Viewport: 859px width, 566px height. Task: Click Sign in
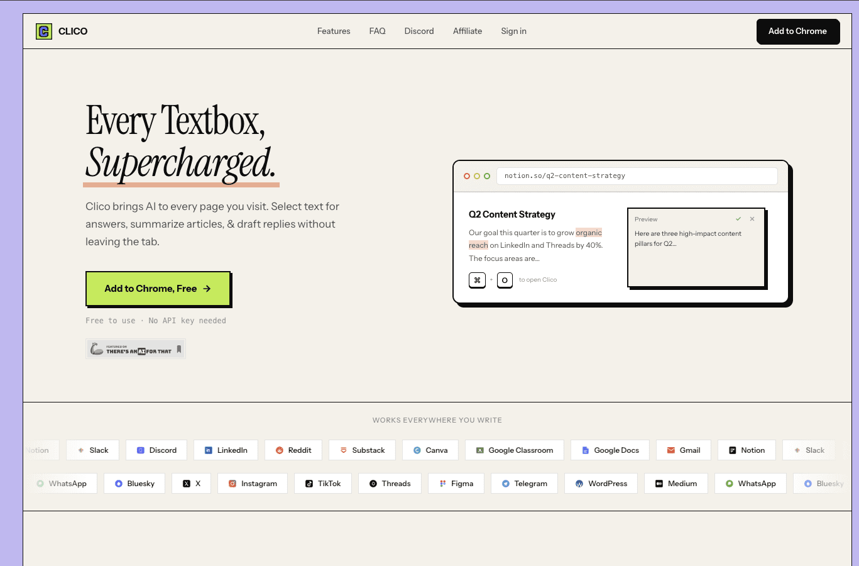pyautogui.click(x=513, y=31)
